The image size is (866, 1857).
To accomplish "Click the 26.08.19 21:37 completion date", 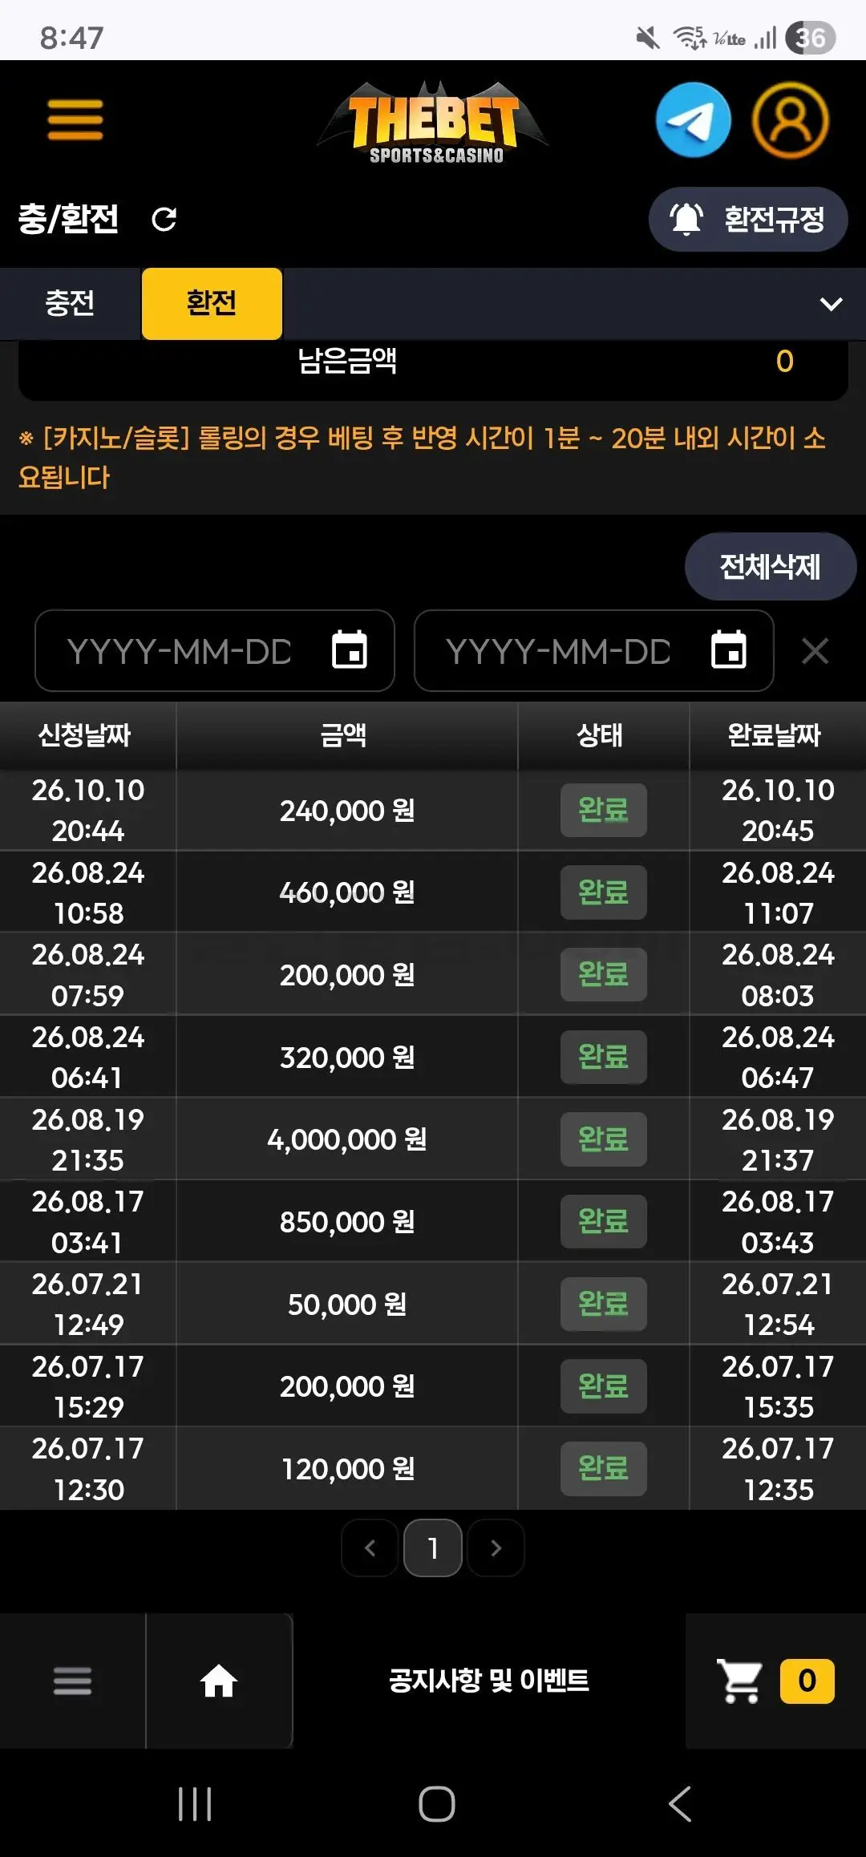I will pyautogui.click(x=778, y=1139).
